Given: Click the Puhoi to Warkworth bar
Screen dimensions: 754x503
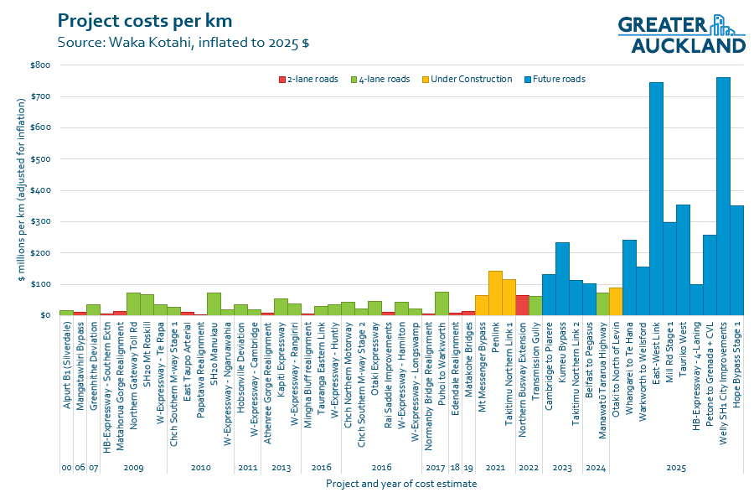Looking at the screenshot, I should pos(442,303).
